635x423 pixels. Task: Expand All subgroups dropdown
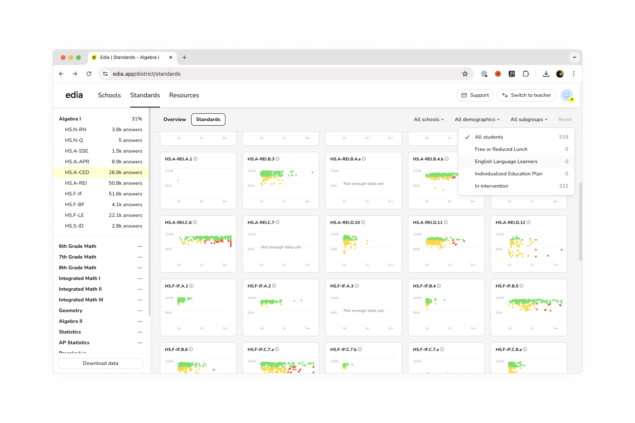point(529,119)
